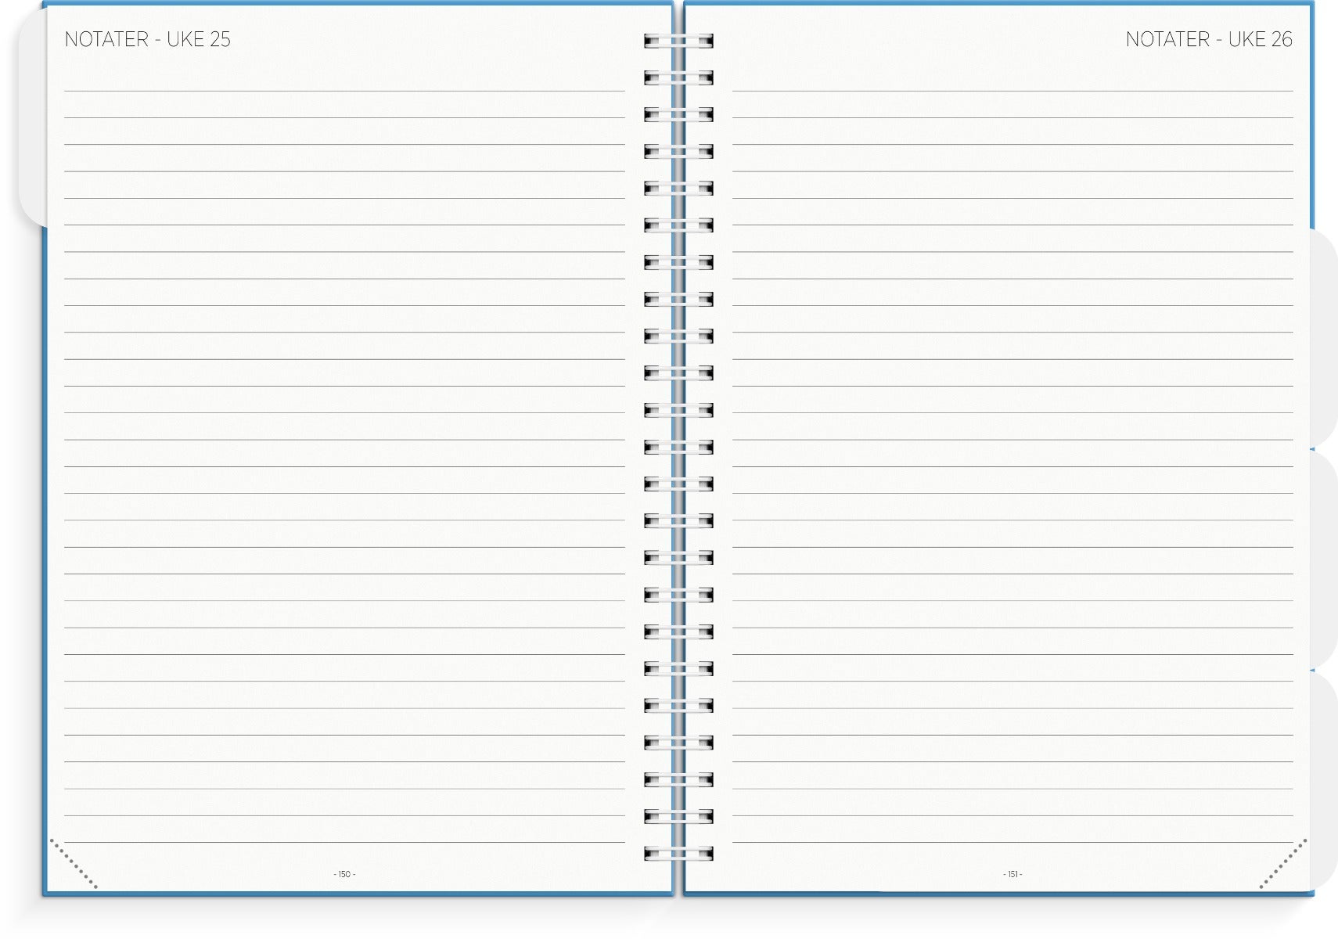This screenshot has height=939, width=1338.
Task: Select the page number 150 footer
Action: tap(344, 874)
